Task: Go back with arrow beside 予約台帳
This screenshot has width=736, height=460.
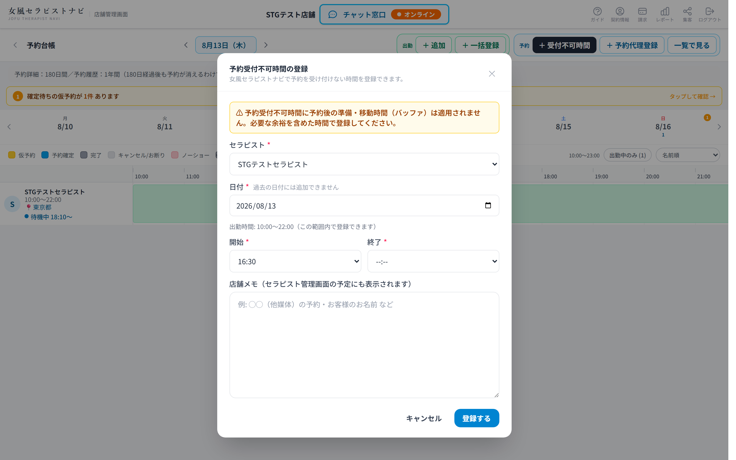Action: pyautogui.click(x=15, y=45)
